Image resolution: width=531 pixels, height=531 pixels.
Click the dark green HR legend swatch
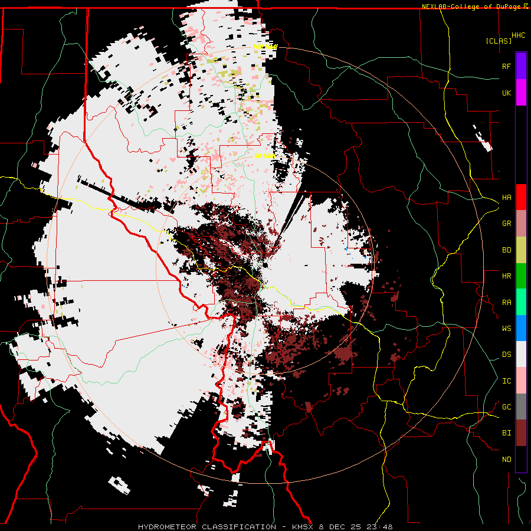pyautogui.click(x=521, y=276)
